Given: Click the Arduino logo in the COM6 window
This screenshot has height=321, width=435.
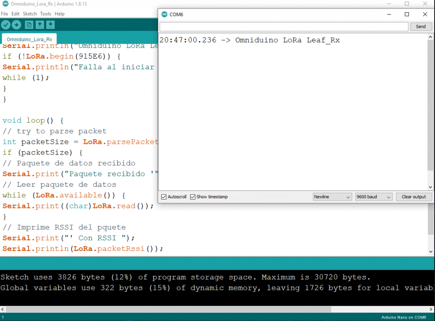Looking at the screenshot, I should (164, 14).
